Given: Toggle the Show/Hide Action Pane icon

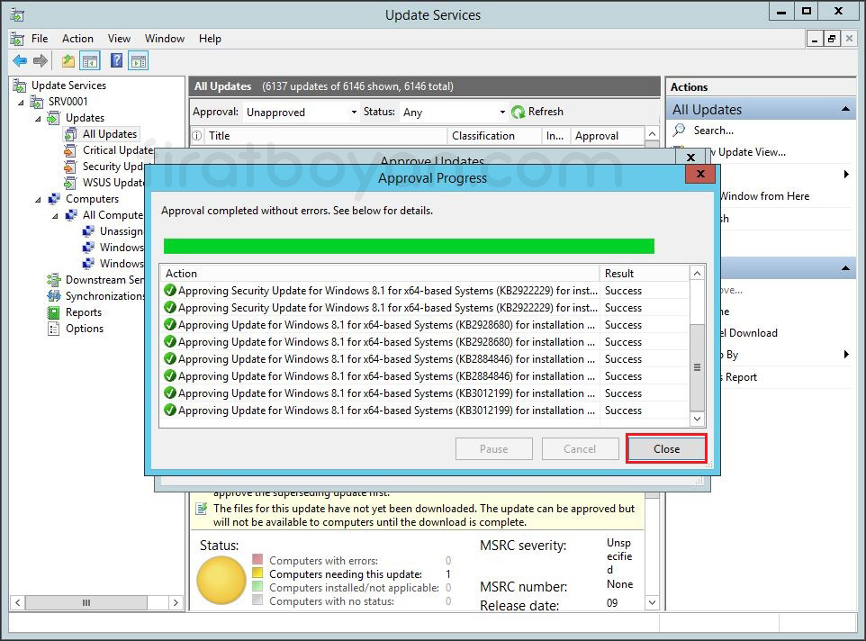Looking at the screenshot, I should pyautogui.click(x=139, y=60).
